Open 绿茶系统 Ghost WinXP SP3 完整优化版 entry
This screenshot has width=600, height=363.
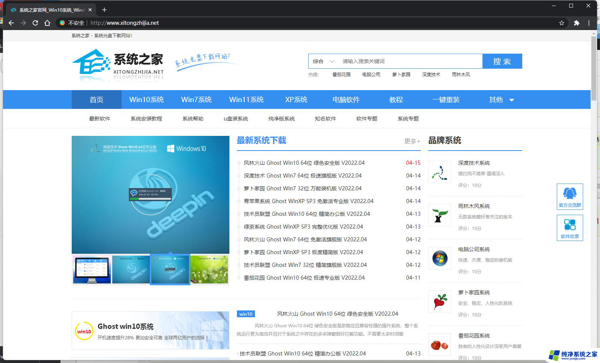point(303,227)
